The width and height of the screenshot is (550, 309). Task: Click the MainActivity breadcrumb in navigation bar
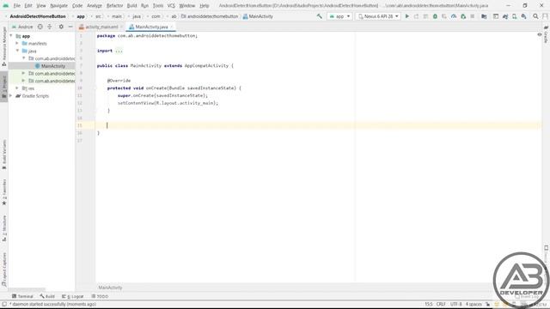258,16
